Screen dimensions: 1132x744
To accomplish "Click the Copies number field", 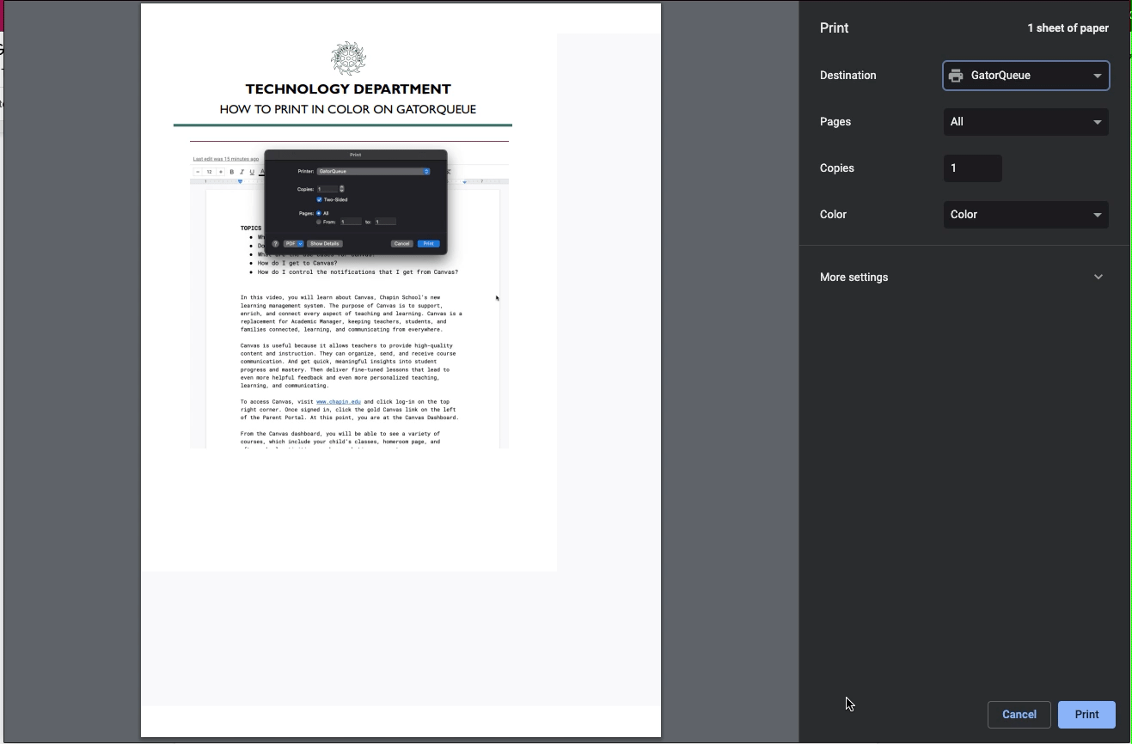I will tap(972, 168).
